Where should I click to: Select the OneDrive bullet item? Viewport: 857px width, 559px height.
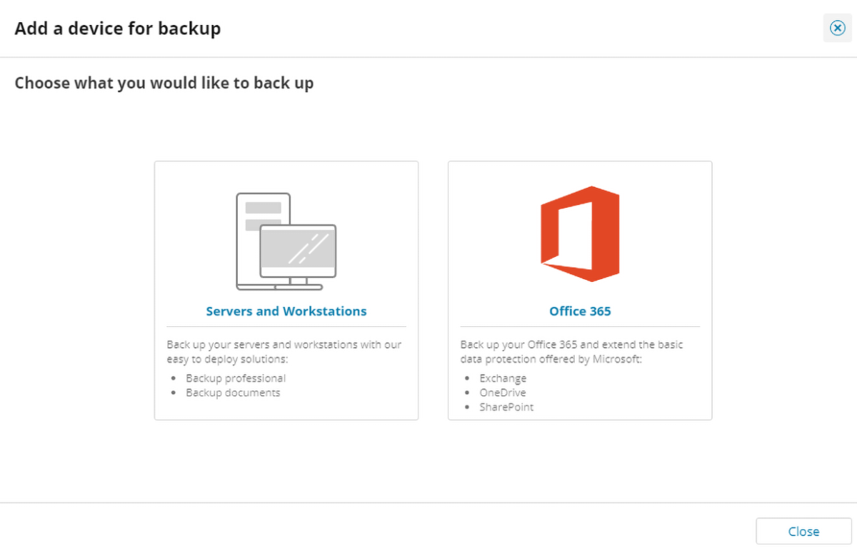(503, 393)
